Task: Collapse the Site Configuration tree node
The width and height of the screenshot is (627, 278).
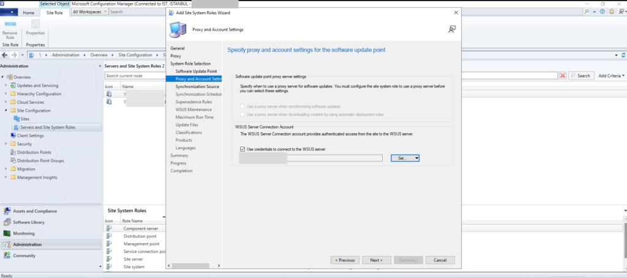Action: point(6,111)
